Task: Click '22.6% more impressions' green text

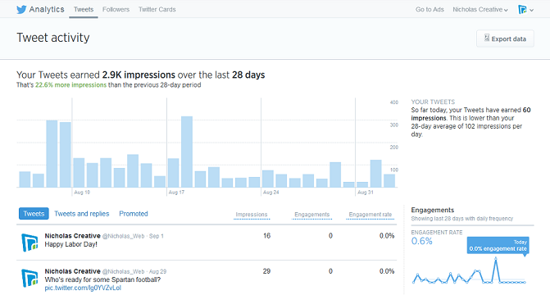Action: tap(70, 85)
